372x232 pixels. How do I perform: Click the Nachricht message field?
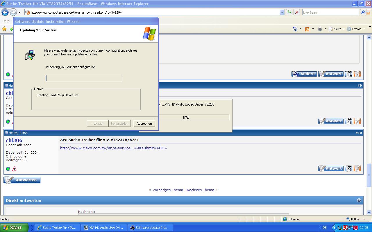click(183, 214)
